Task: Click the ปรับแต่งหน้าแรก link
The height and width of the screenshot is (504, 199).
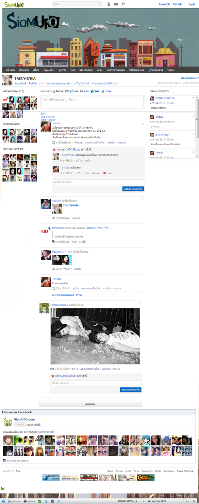Action: [190, 78]
